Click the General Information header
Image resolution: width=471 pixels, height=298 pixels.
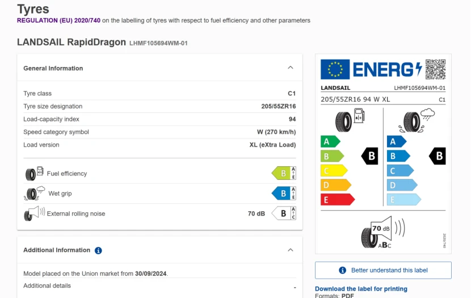(x=53, y=68)
